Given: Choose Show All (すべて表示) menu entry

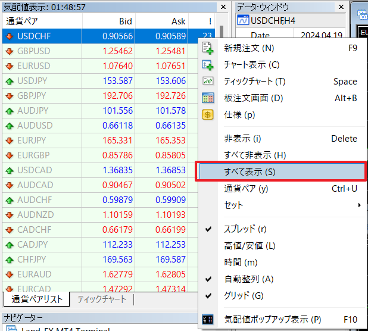Looking at the screenshot, I should click(282, 172).
